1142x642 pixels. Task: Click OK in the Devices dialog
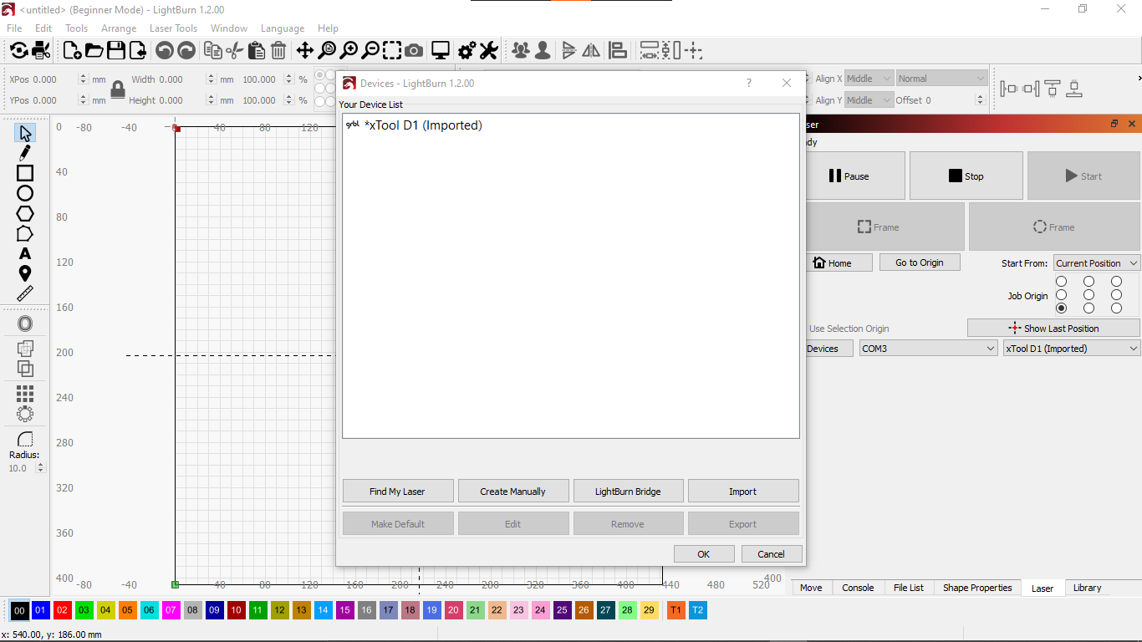(704, 554)
